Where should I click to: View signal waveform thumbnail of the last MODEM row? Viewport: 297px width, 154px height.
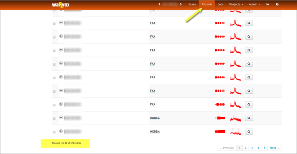pos(220,132)
